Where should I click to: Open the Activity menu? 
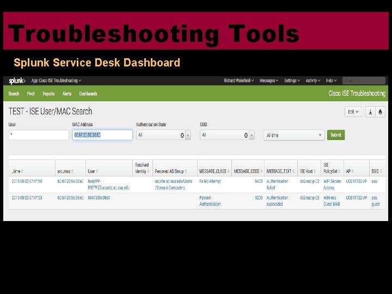[313, 81]
